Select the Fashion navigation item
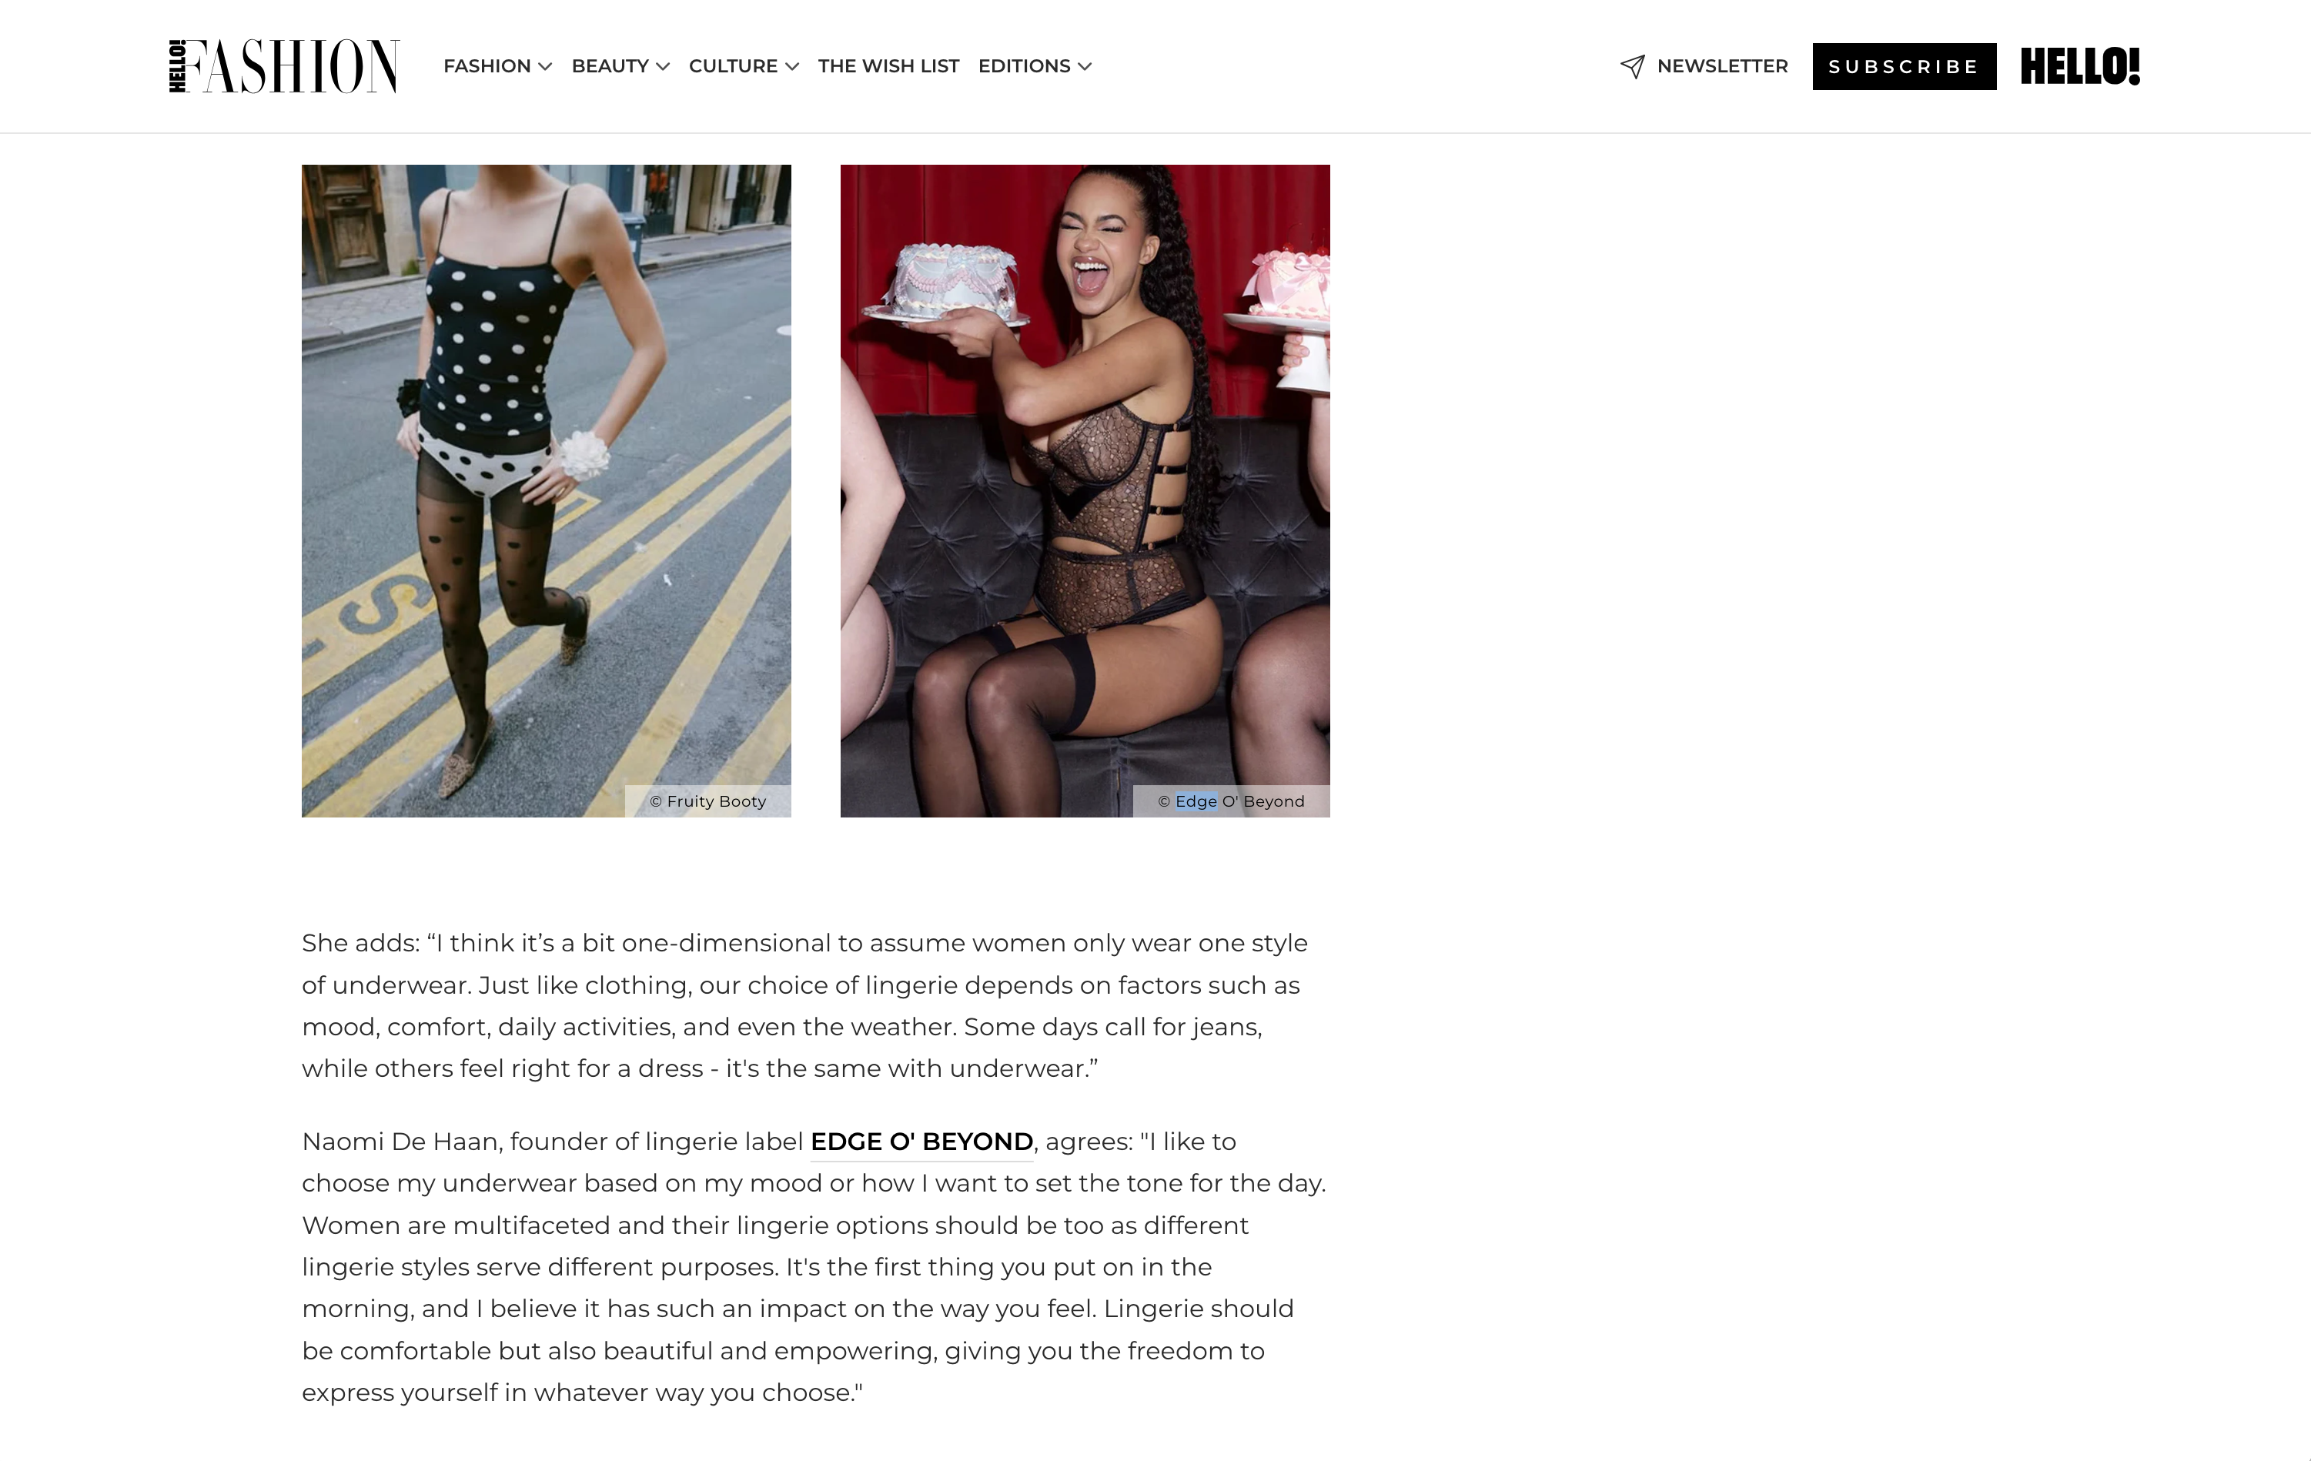2311x1461 pixels. 487,66
